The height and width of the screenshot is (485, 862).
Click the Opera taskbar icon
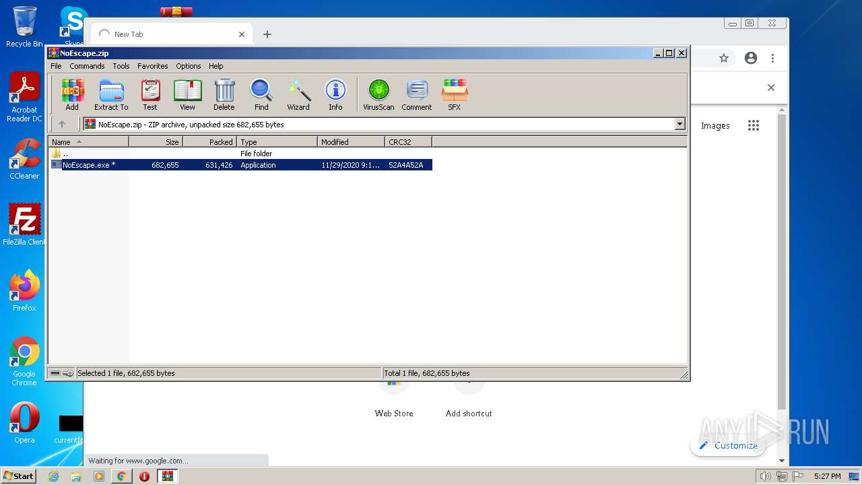point(144,476)
